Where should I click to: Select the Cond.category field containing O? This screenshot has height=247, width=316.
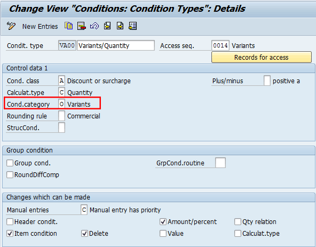(62, 104)
